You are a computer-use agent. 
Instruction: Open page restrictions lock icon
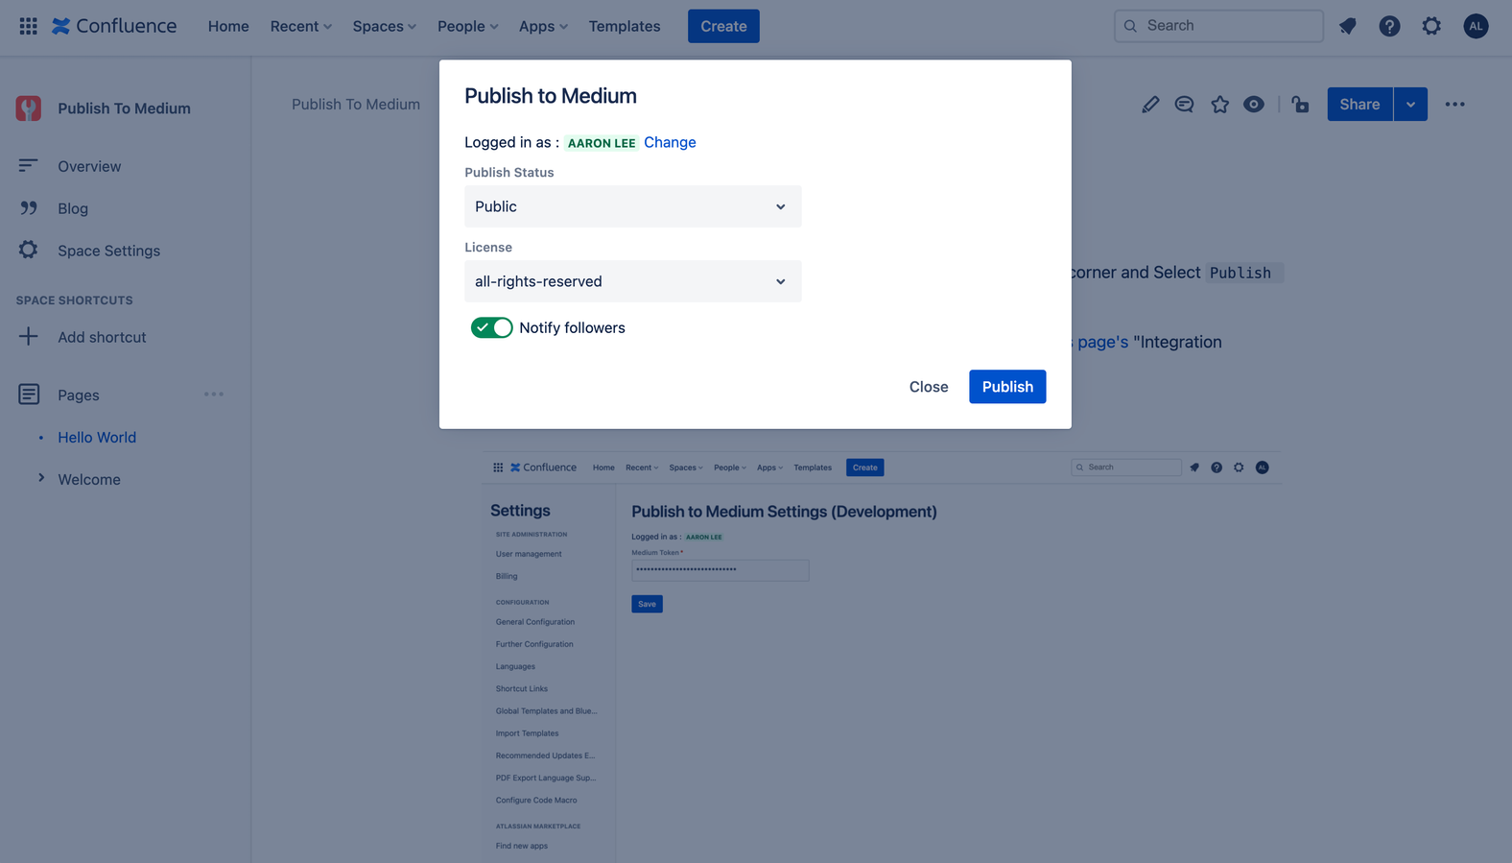1300,105
